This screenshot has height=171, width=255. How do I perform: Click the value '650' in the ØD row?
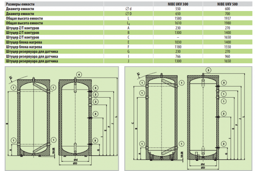point(178,14)
